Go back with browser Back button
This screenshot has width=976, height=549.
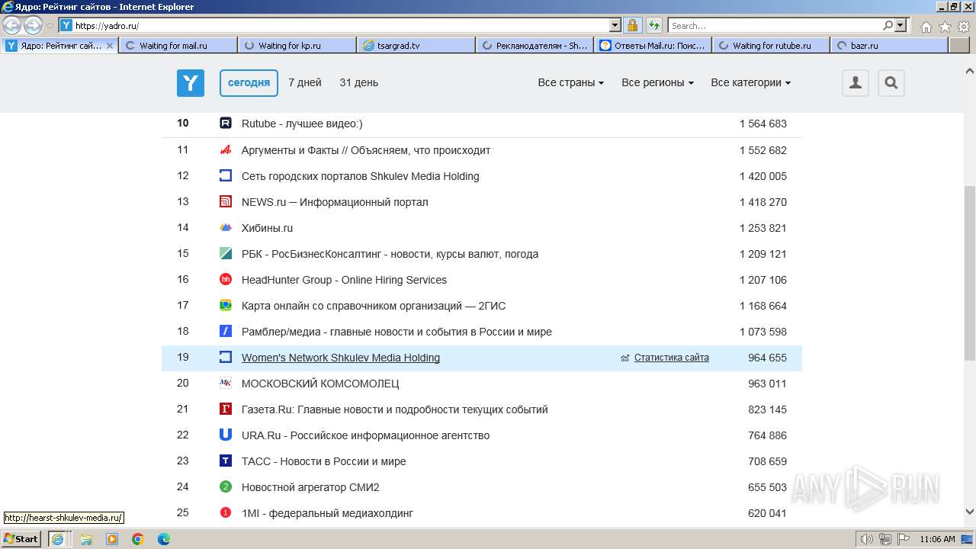12,26
